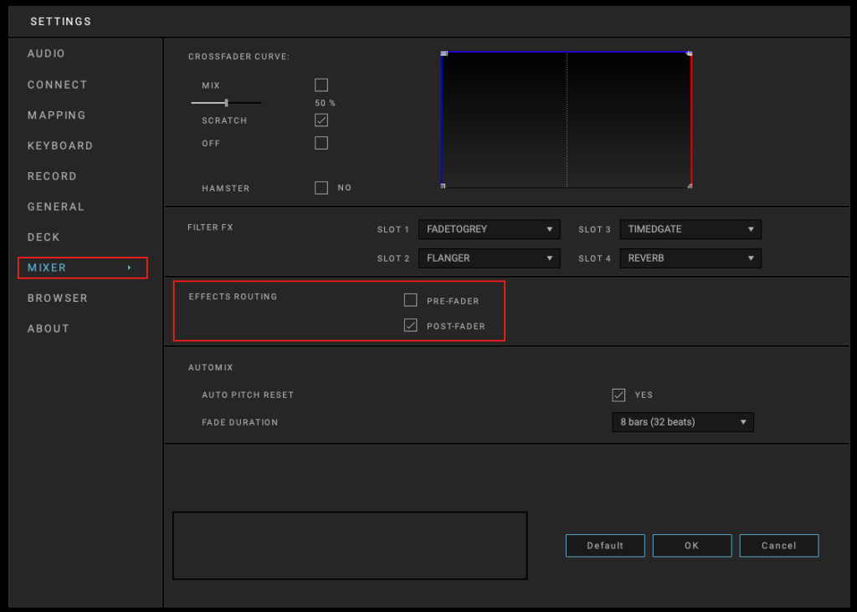Open Slot 2 FLANGER effect dropdown
Screen dimensions: 857x612
489,258
